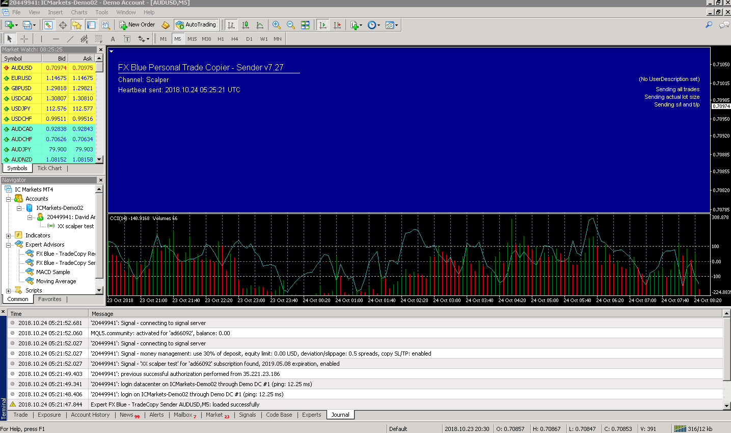Image resolution: width=731 pixels, height=433 pixels.
Task: Zoom in on the chart
Action: coord(277,24)
